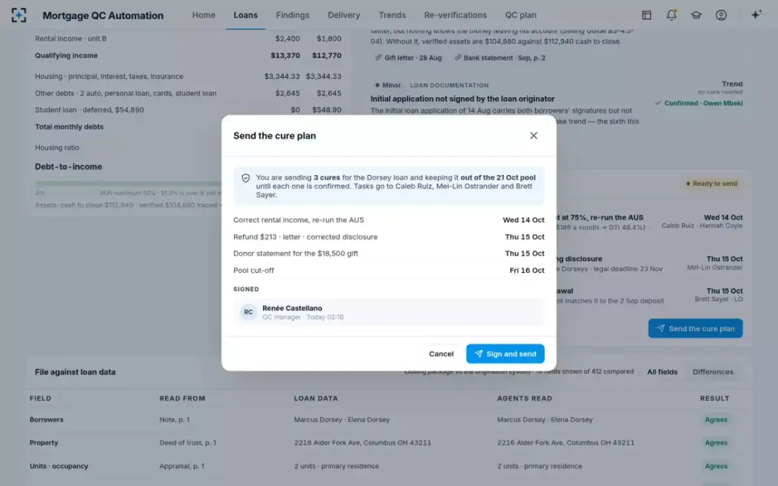Click the Sign and send button

coord(505,354)
